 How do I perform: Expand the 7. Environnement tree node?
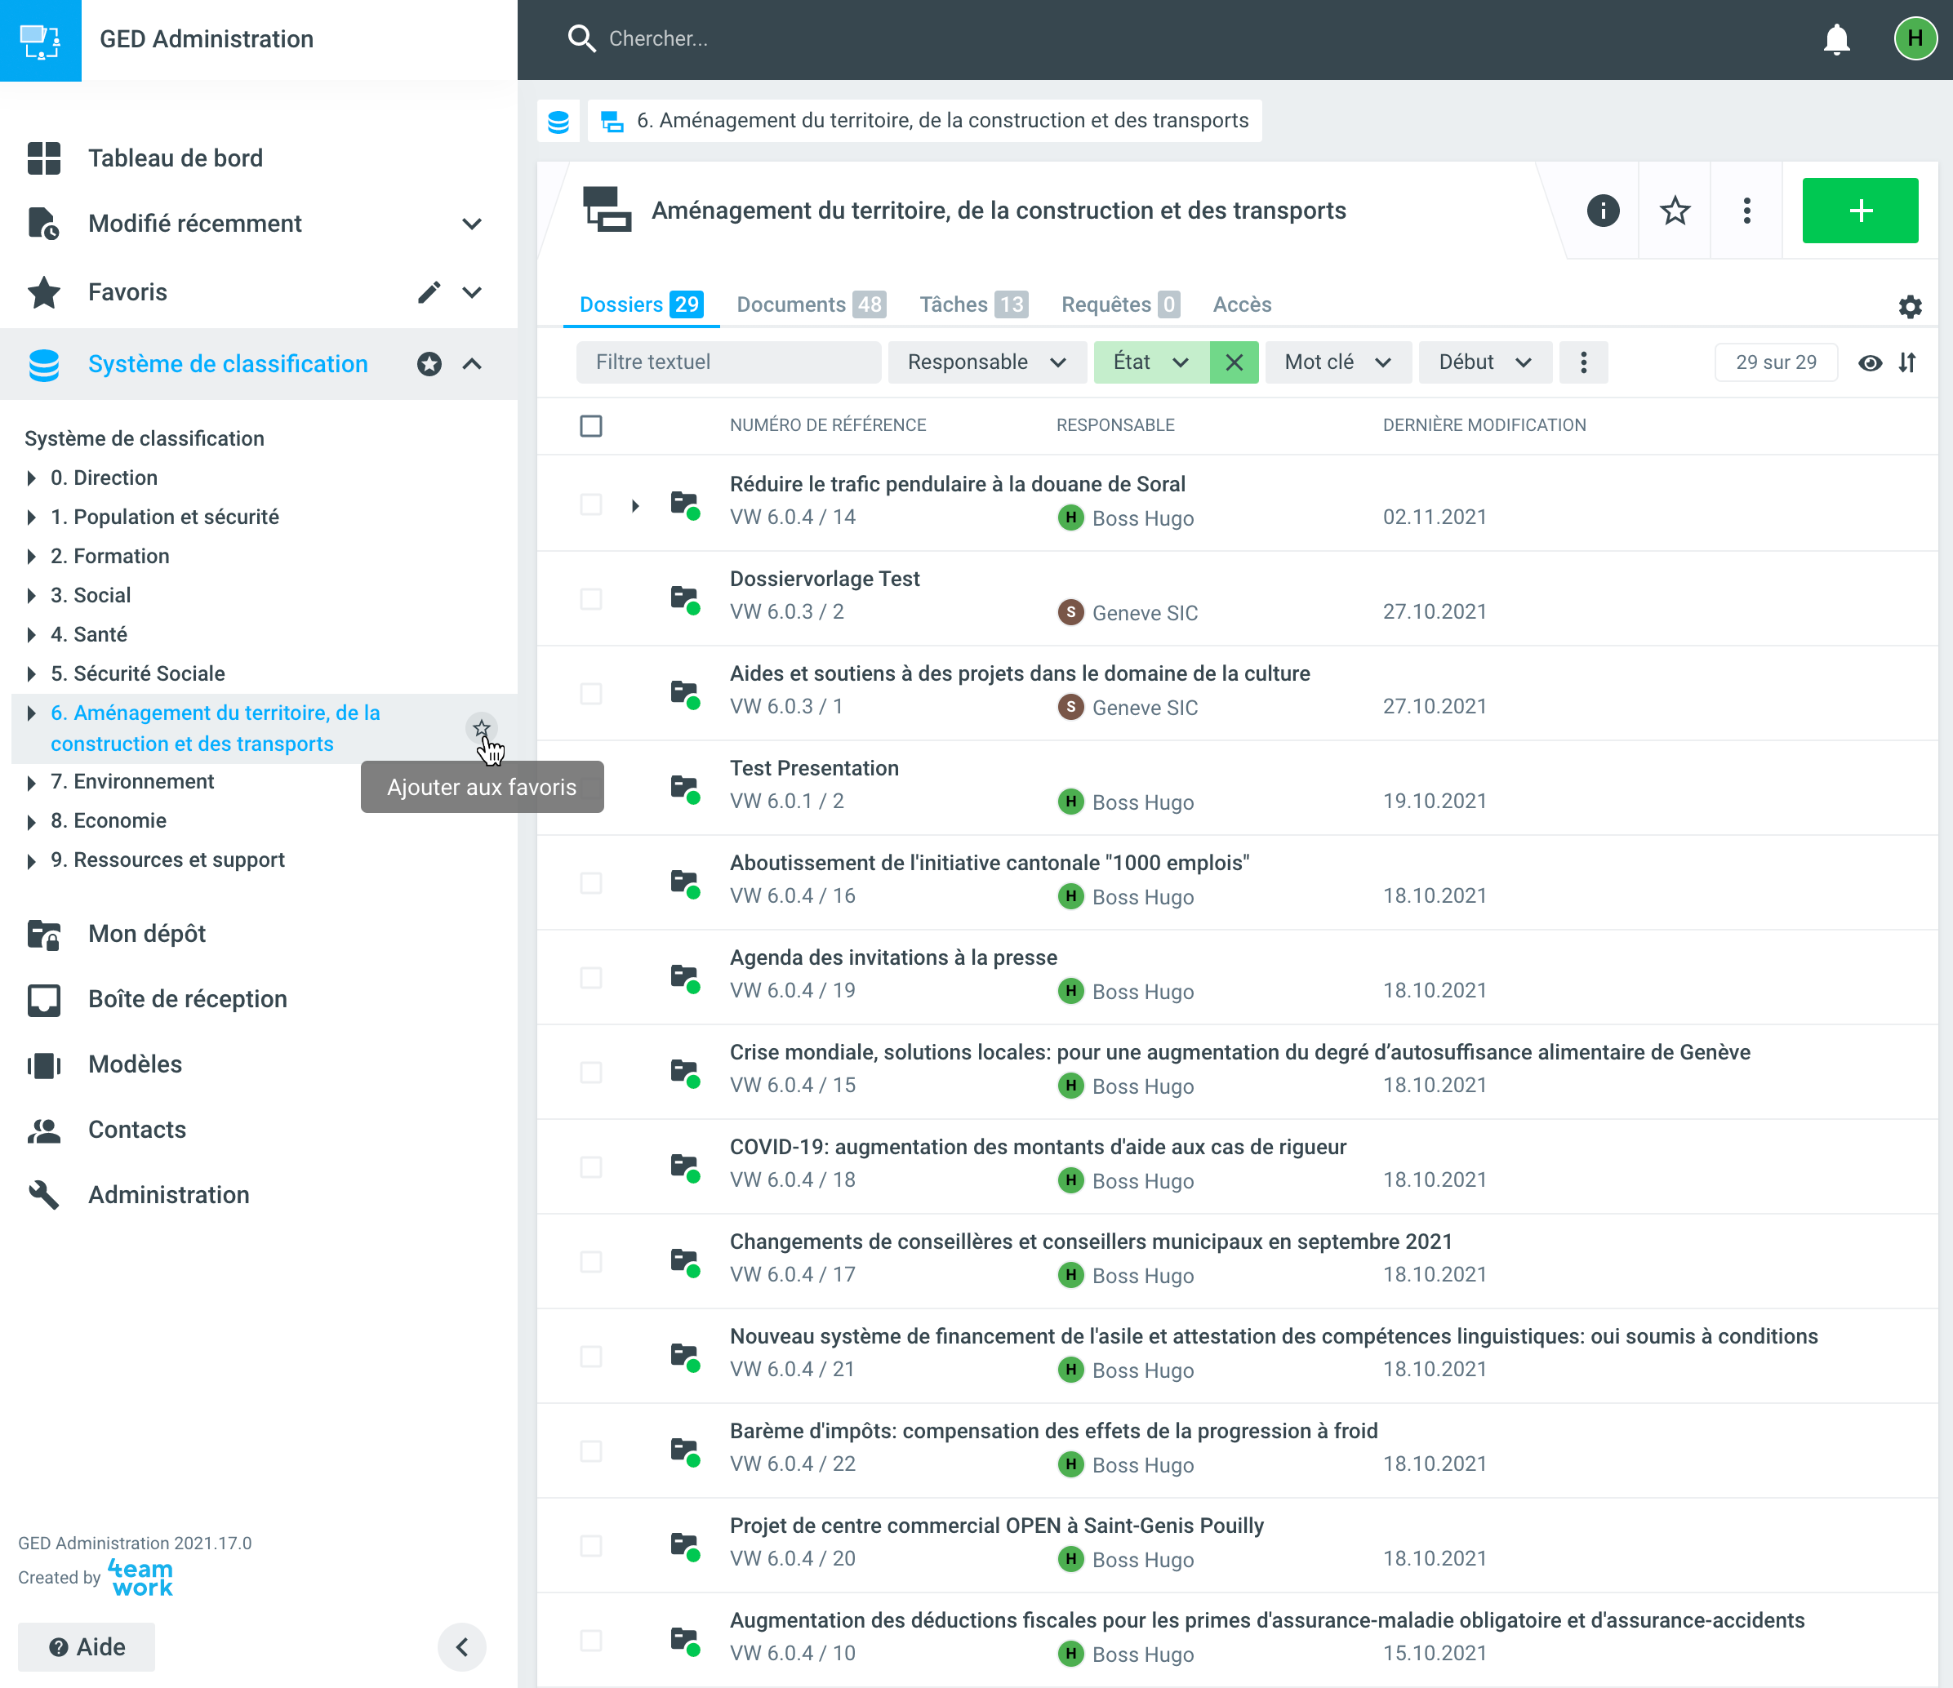[32, 782]
